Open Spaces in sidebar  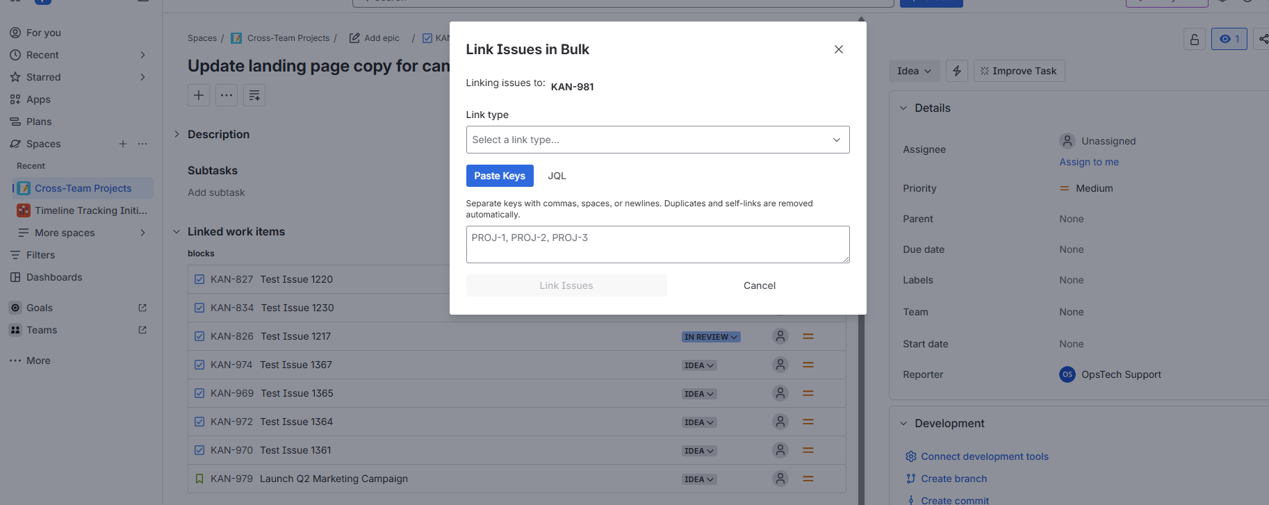click(44, 144)
